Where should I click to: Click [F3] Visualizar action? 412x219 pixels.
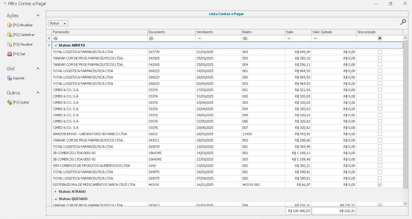[x=23, y=44]
